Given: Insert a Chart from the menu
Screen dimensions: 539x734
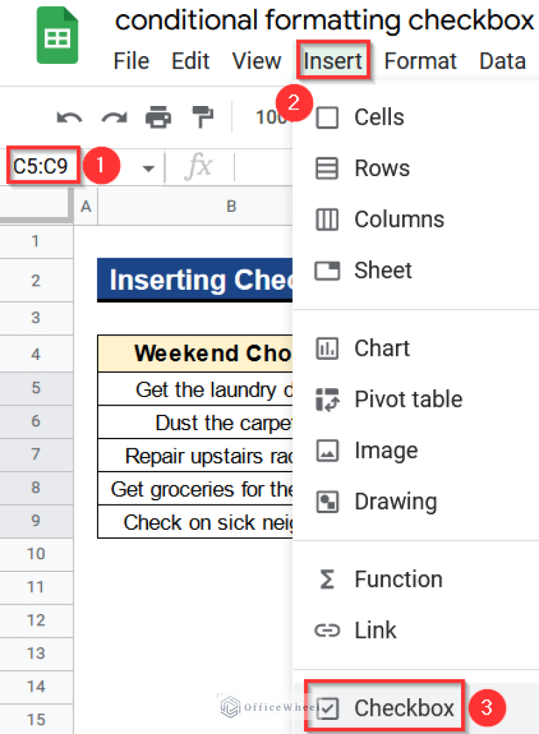Looking at the screenshot, I should [382, 348].
